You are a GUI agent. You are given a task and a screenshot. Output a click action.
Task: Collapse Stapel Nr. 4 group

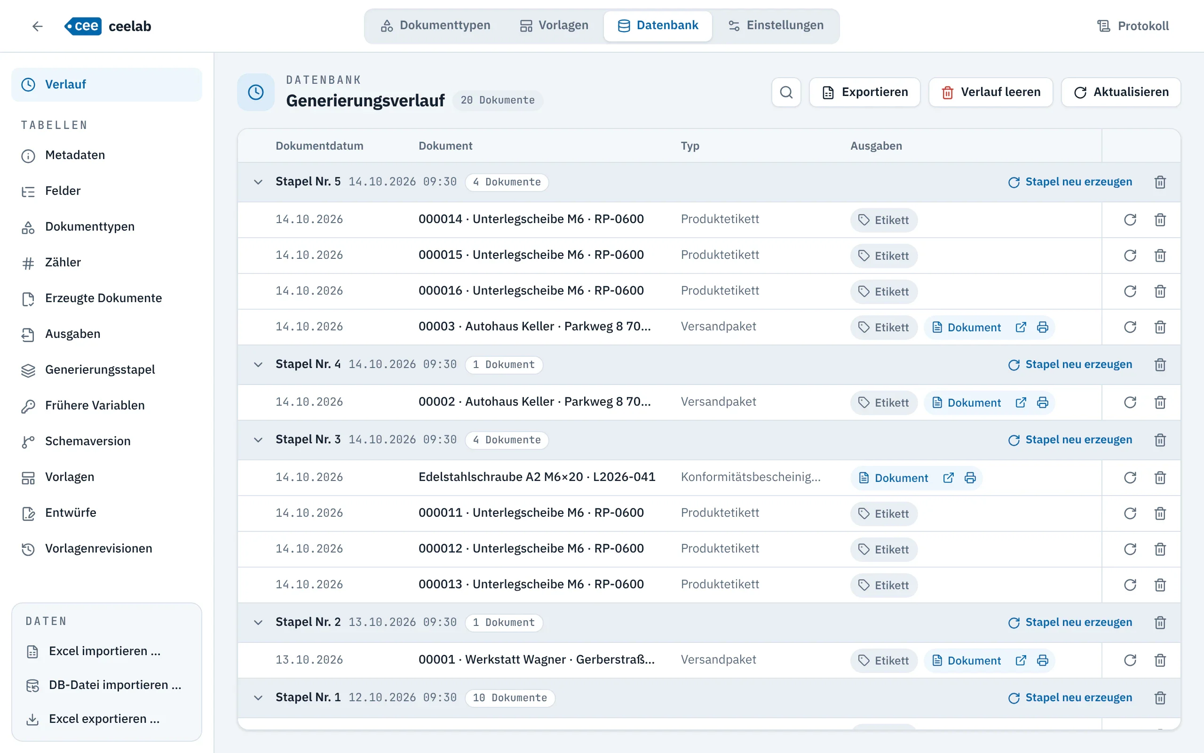click(x=258, y=365)
